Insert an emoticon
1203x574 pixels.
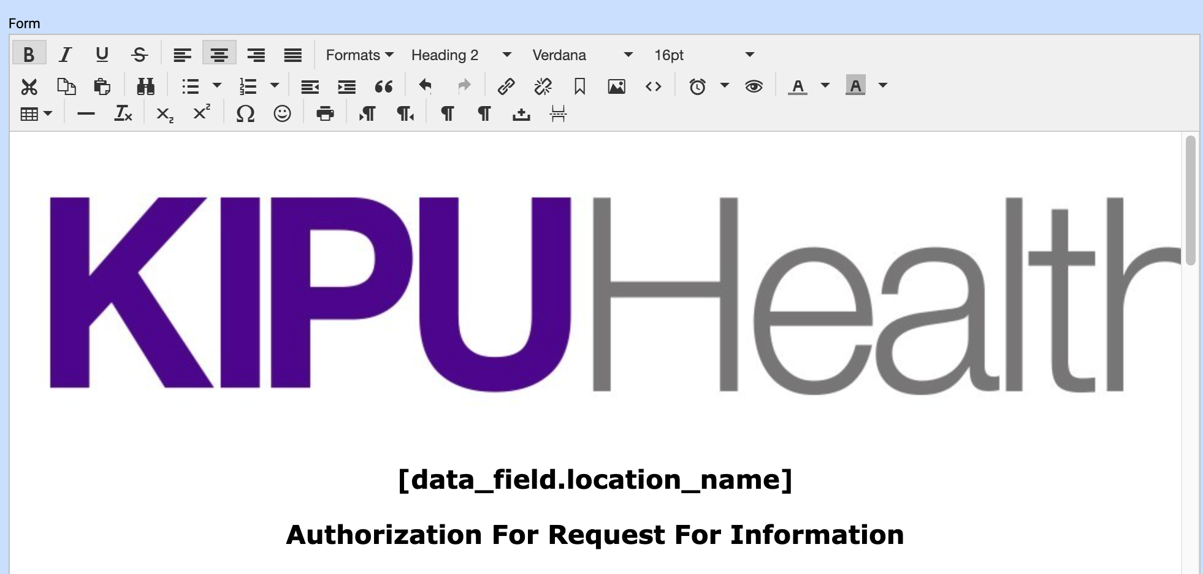(x=282, y=113)
